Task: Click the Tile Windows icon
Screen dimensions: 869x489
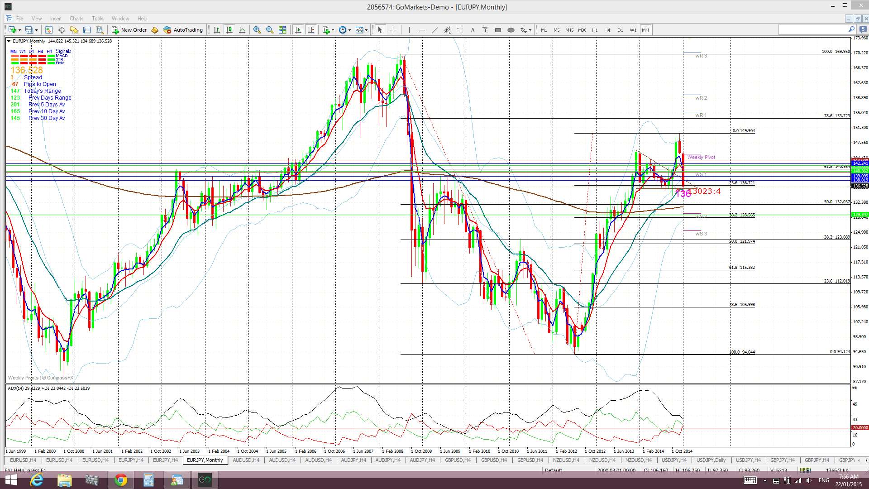Action: pyautogui.click(x=282, y=30)
